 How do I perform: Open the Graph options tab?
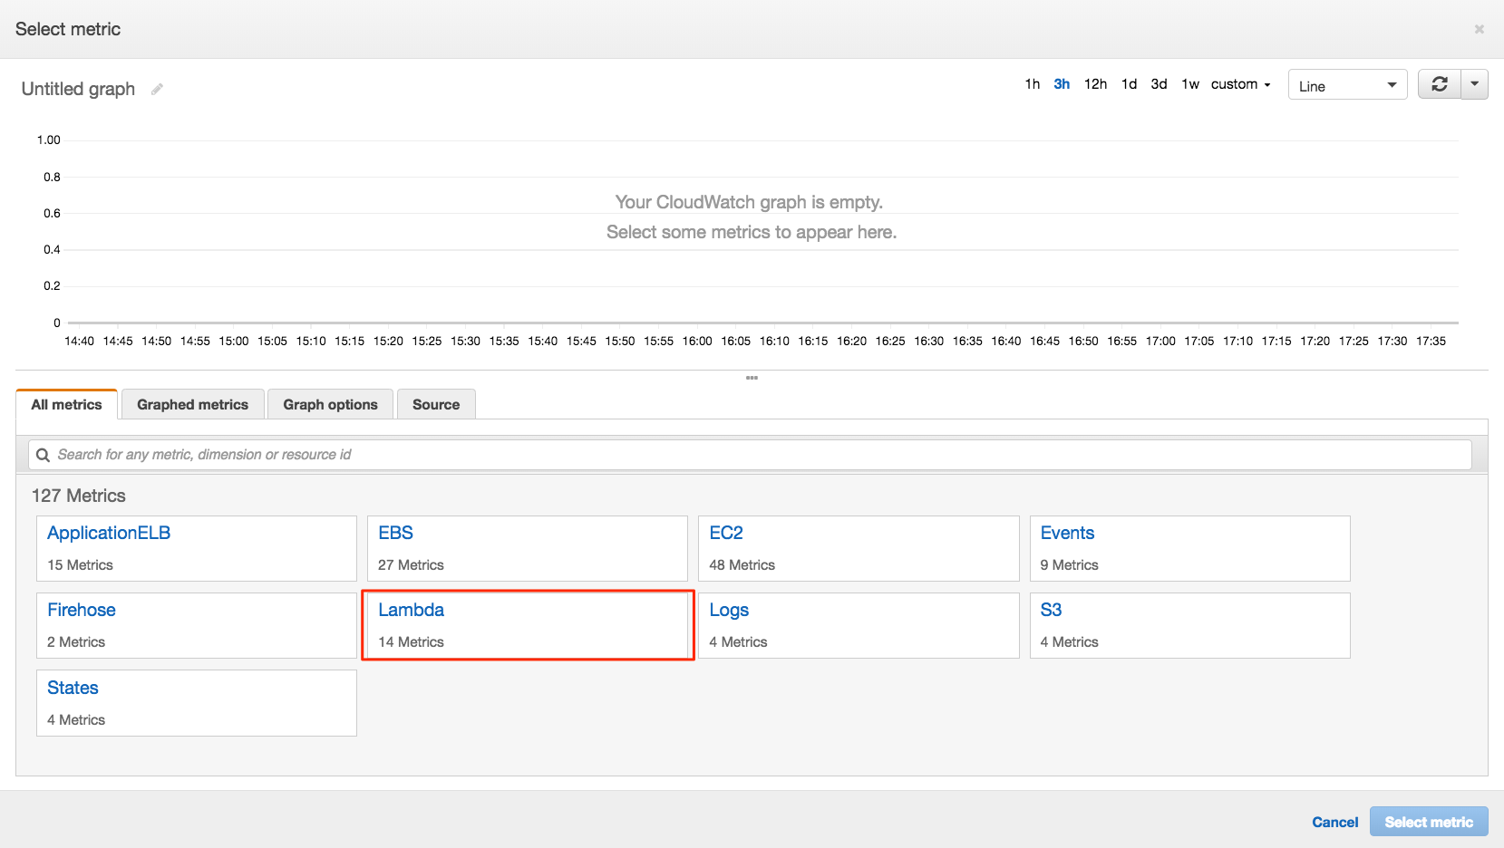tap(331, 405)
